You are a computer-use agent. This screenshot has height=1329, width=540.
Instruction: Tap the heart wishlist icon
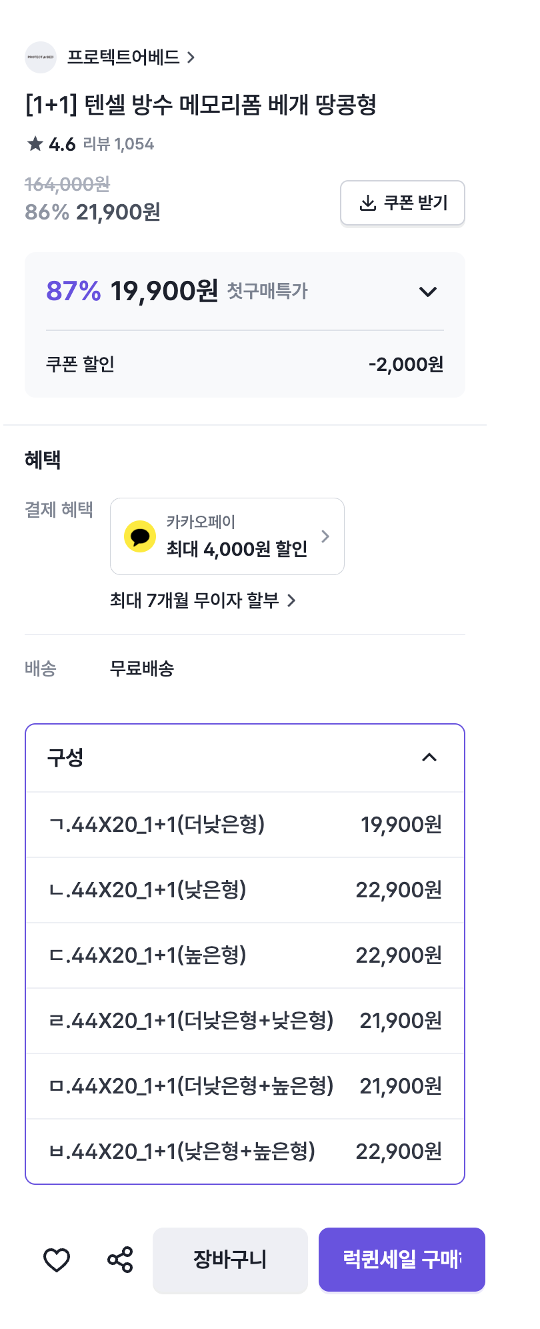tap(57, 1260)
